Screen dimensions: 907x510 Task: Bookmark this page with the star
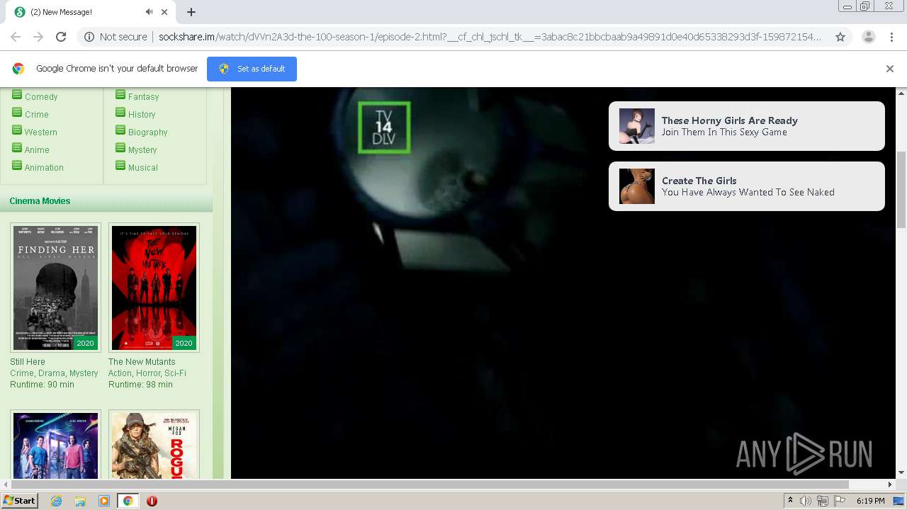pos(840,37)
